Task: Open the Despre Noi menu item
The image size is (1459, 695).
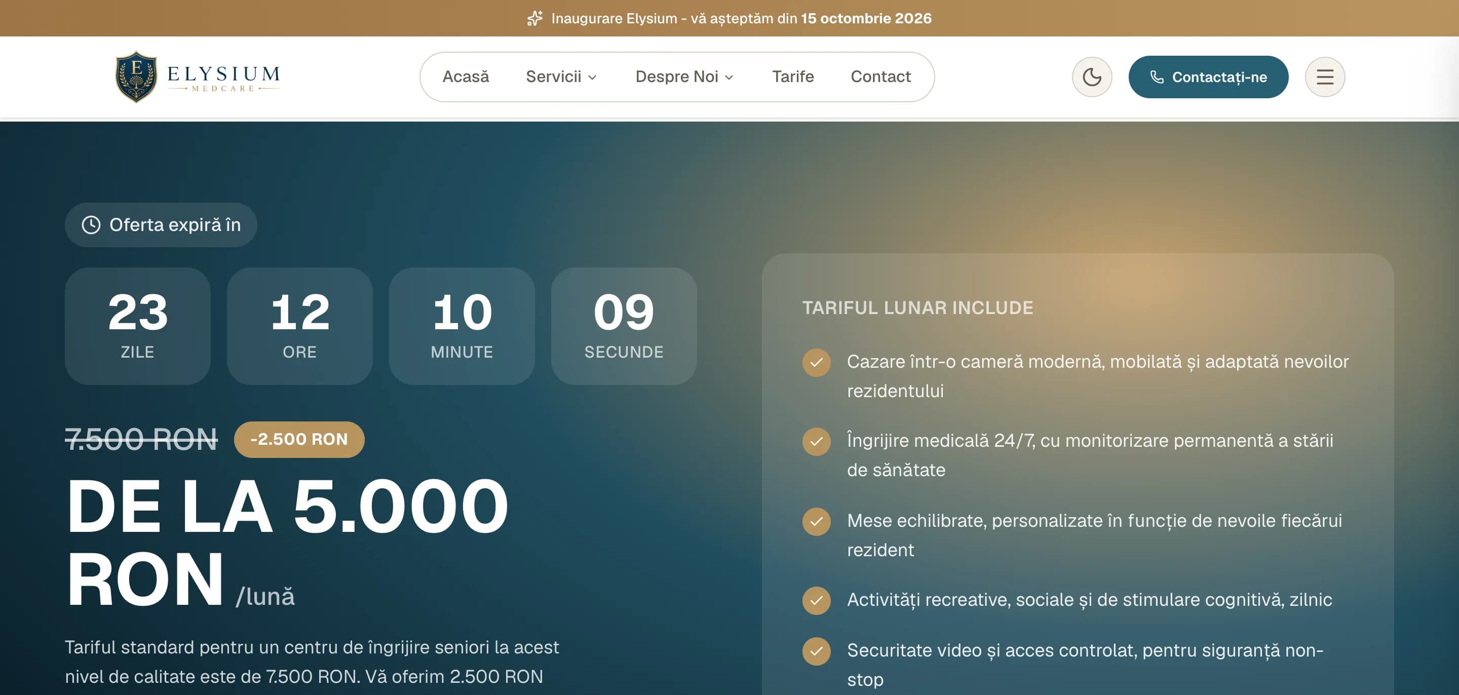Action: pyautogui.click(x=684, y=76)
